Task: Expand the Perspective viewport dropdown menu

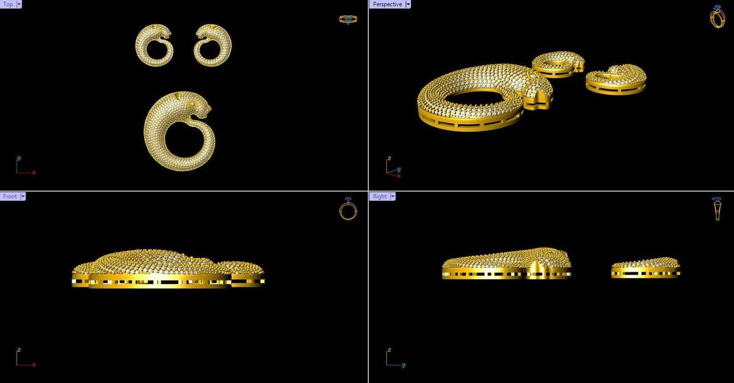Action: 408,4
